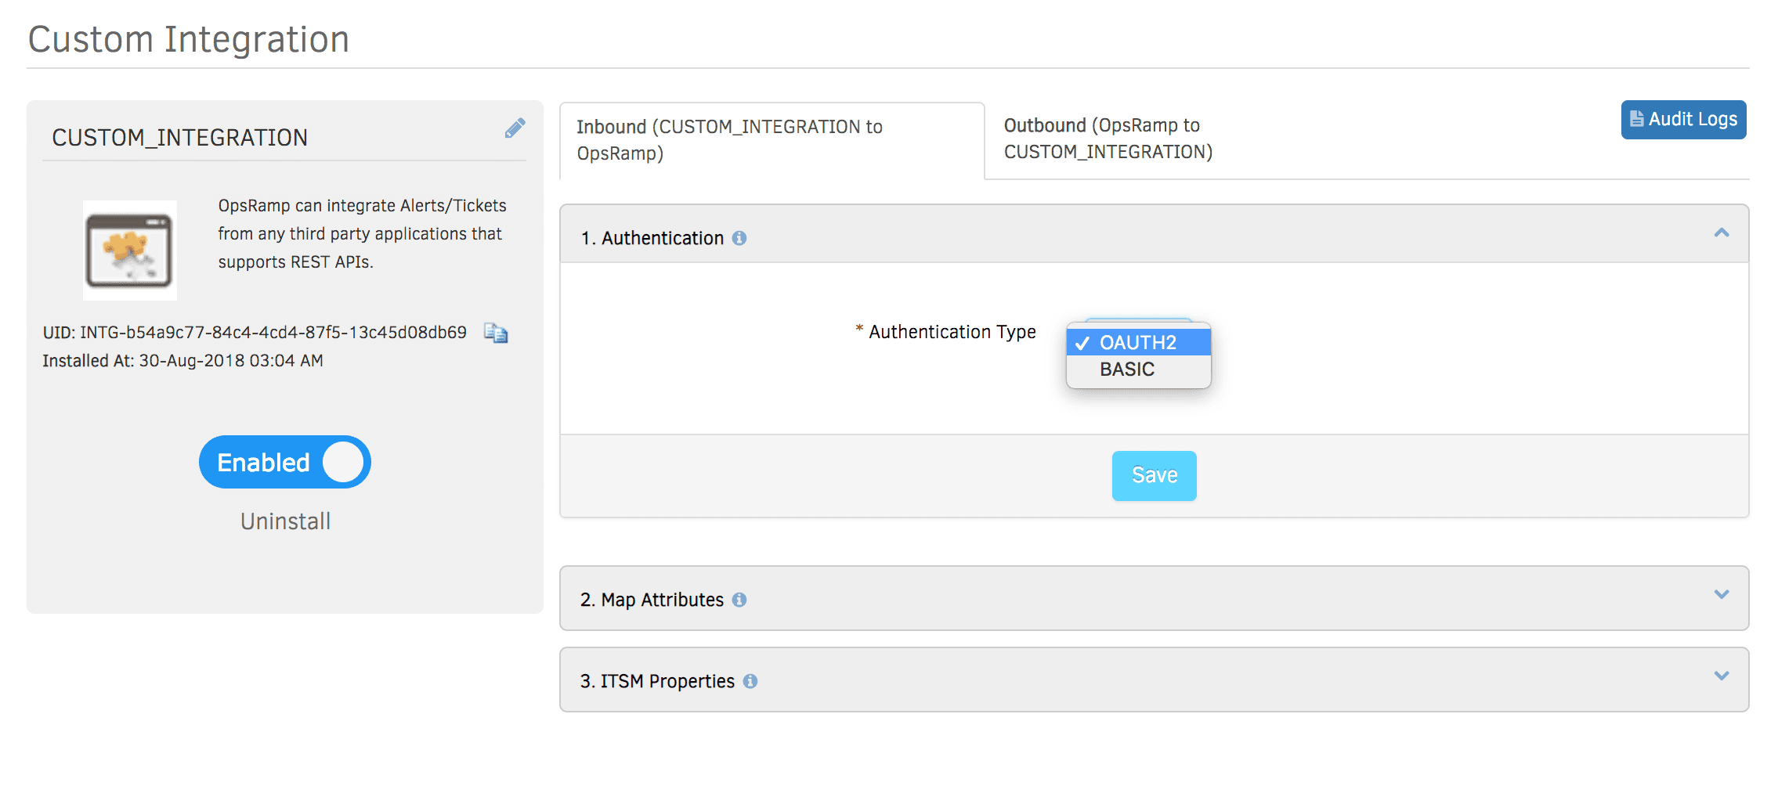Image resolution: width=1778 pixels, height=786 pixels.
Task: Disable the integration using the Enabled toggle
Action: pos(284,462)
